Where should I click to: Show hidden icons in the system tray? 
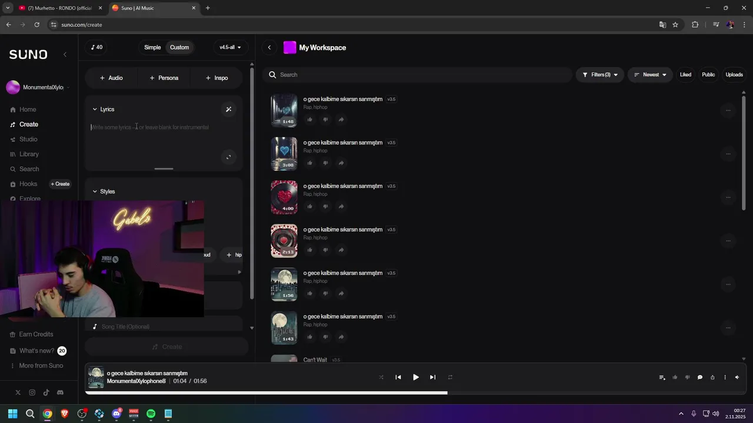(x=681, y=414)
